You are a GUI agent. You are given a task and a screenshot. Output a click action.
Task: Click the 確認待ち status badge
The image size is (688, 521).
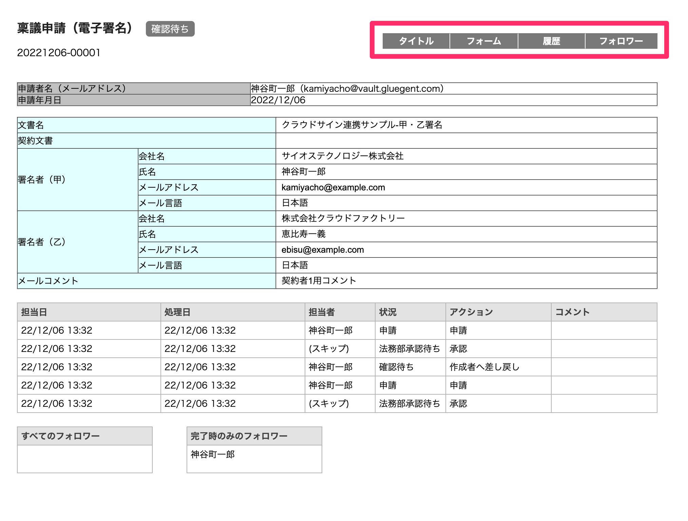coord(170,29)
